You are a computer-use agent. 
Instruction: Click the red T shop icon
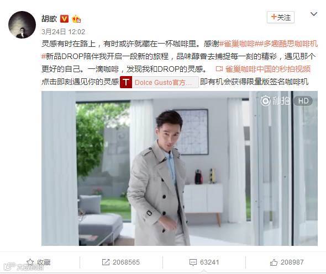126,82
